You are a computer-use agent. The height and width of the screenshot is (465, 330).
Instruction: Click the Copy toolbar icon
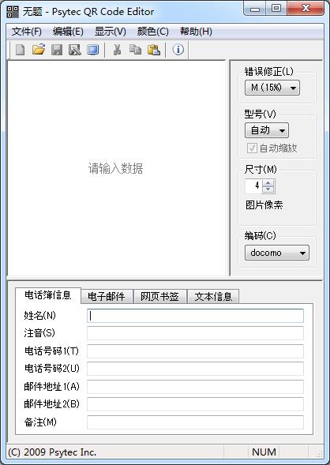(x=135, y=50)
